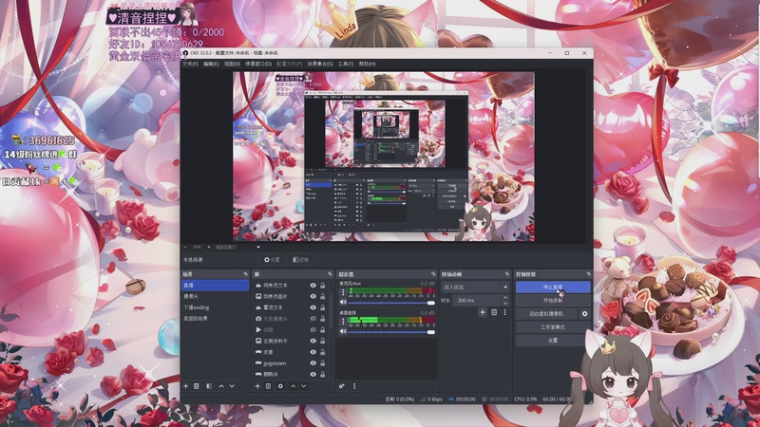Open 停靠窗口(D) menu

coord(258,64)
